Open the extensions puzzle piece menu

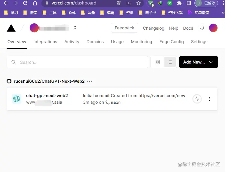pyautogui.click(x=179, y=3)
